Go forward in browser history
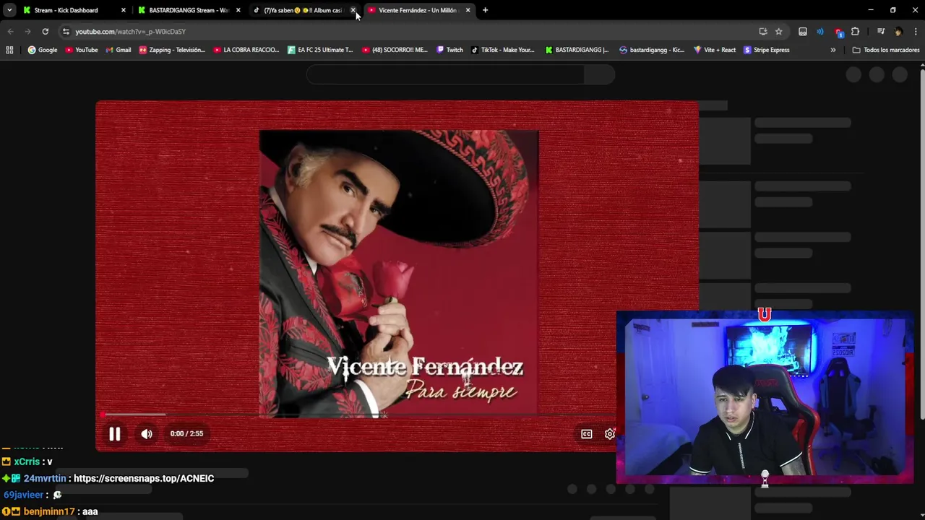 click(27, 31)
